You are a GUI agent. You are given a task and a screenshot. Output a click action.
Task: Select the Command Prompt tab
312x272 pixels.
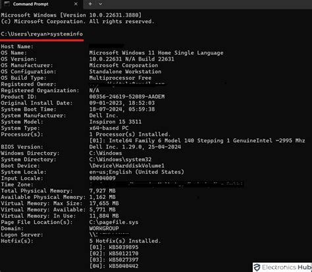41,4
